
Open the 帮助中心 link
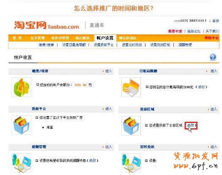(x=212, y=38)
